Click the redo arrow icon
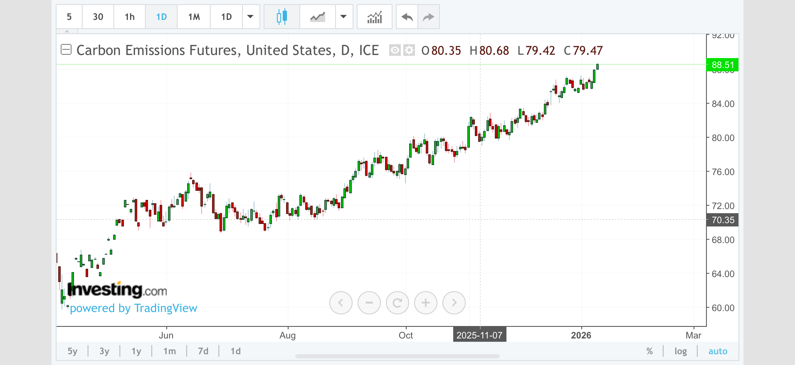 click(x=428, y=17)
